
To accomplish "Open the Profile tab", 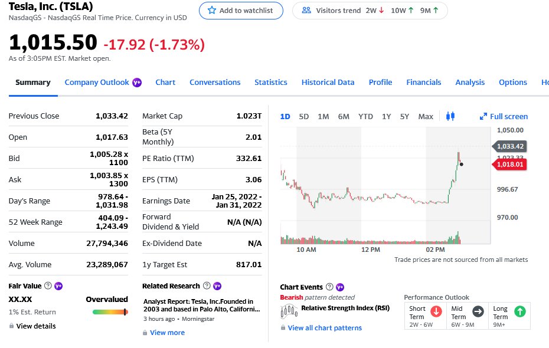I will click(x=380, y=83).
